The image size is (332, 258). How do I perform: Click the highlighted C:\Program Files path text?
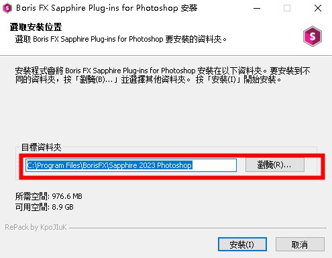pos(109,165)
